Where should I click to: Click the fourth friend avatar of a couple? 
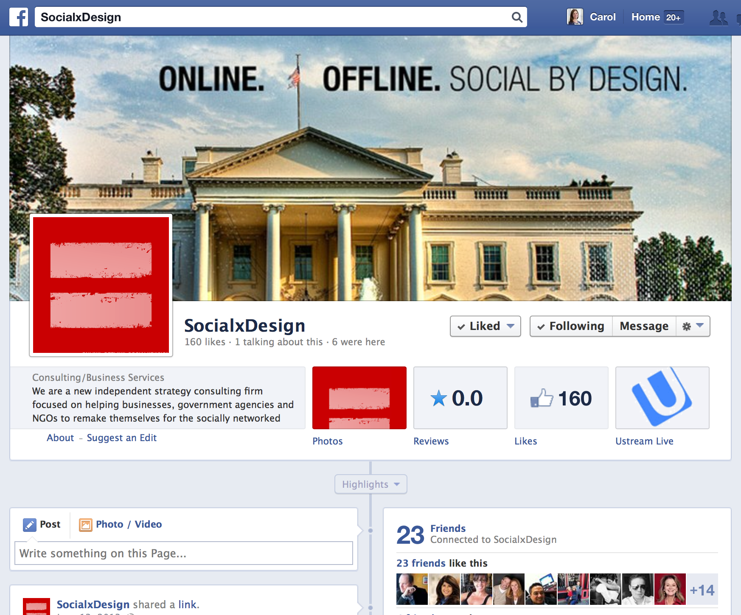509,589
